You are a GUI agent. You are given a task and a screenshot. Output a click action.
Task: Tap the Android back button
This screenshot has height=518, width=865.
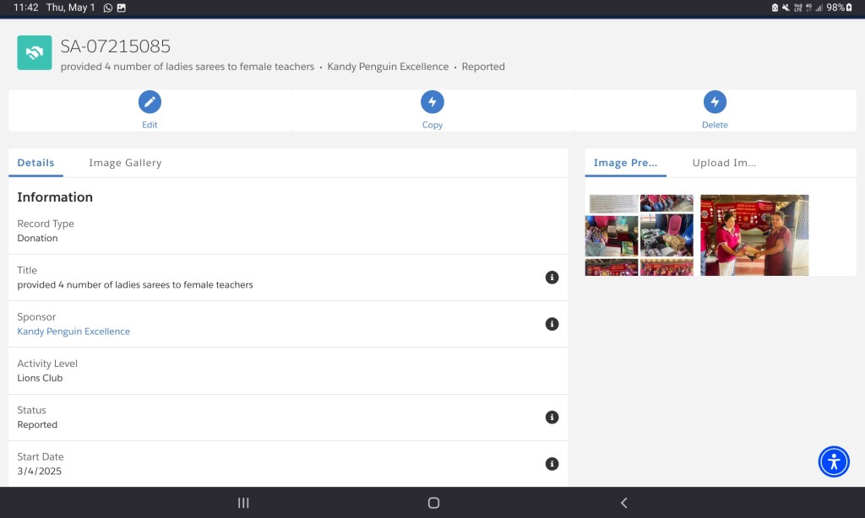click(x=624, y=503)
